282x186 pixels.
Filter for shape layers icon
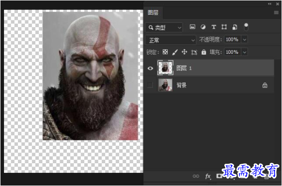tap(224, 27)
